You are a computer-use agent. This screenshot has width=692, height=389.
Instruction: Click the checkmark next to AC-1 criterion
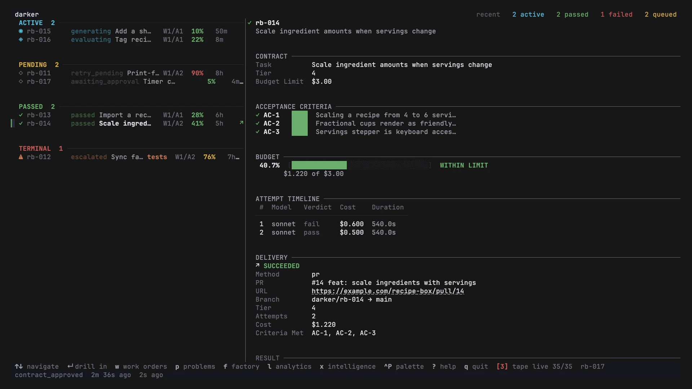pos(258,115)
